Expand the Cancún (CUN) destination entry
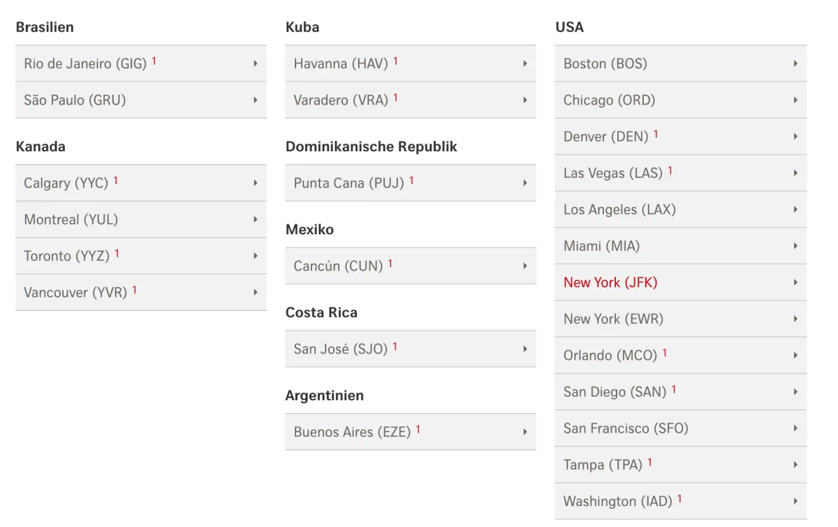This screenshot has height=527, width=838. 411,266
